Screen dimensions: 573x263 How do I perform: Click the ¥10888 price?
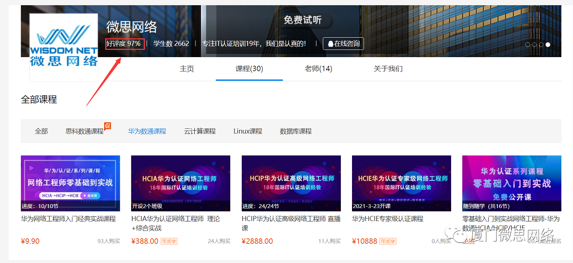click(x=365, y=241)
